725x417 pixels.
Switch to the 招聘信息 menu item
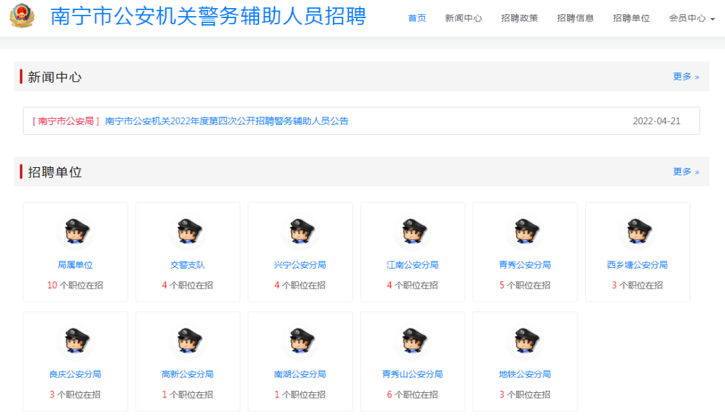575,18
